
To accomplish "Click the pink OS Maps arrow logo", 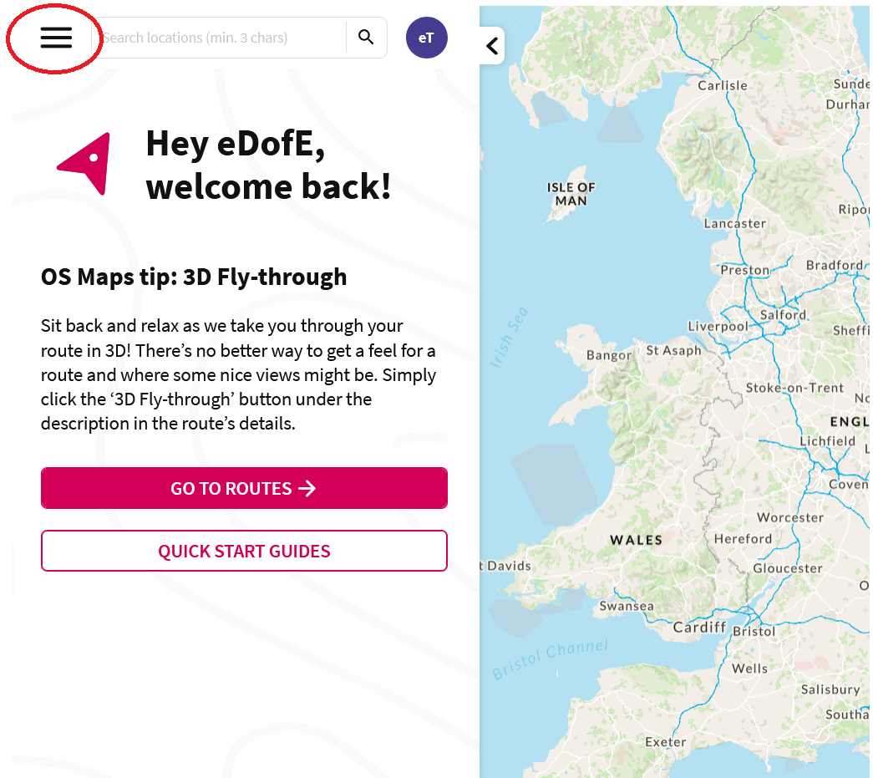I will point(84,164).
